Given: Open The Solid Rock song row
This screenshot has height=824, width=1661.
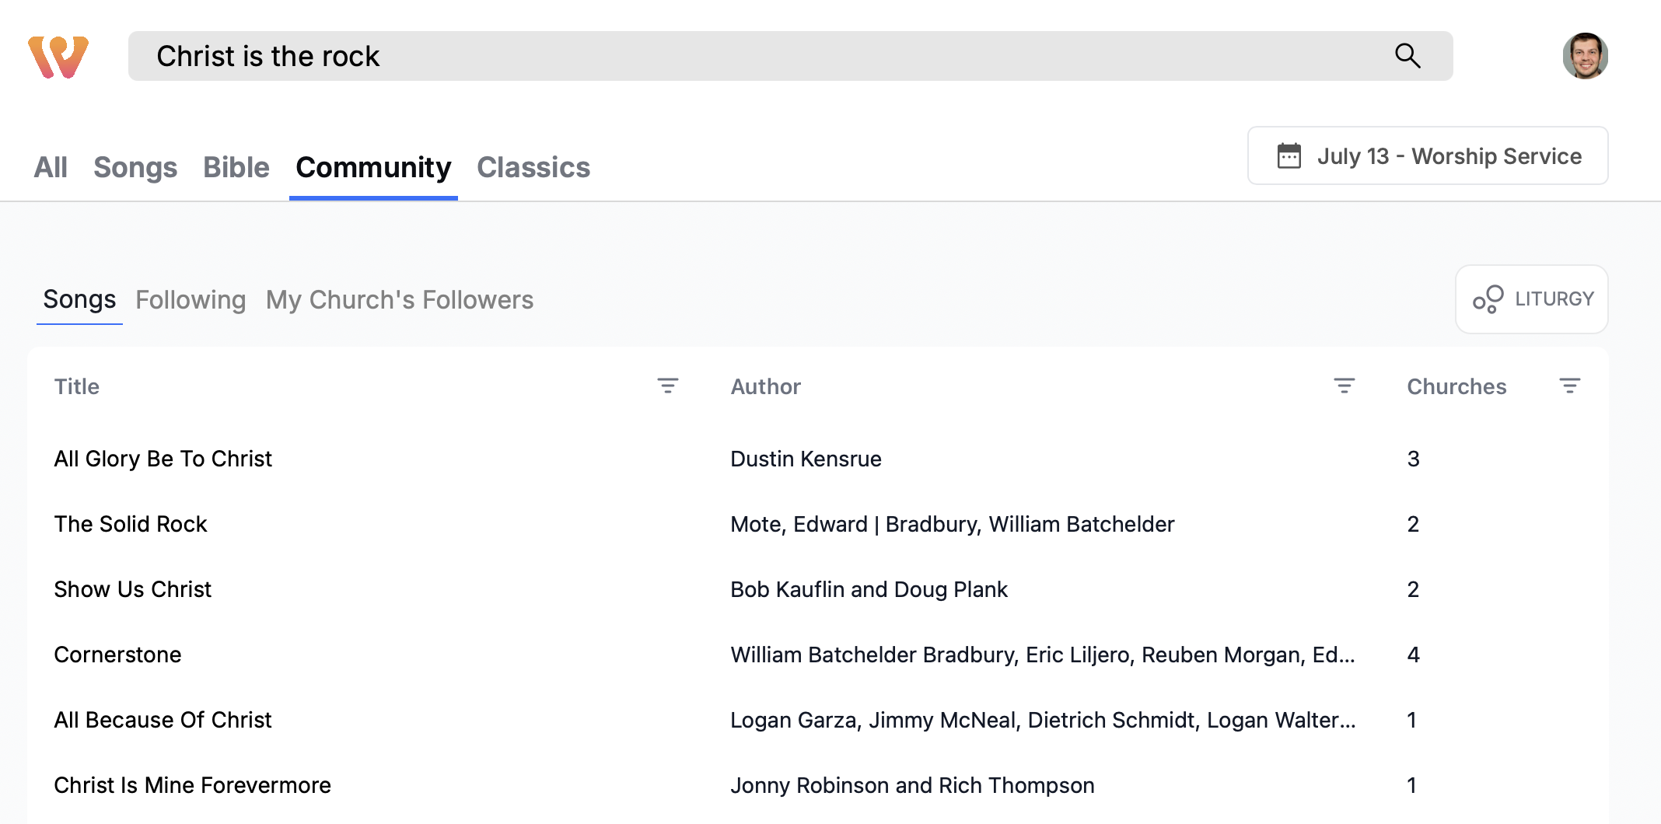Looking at the screenshot, I should [x=818, y=524].
